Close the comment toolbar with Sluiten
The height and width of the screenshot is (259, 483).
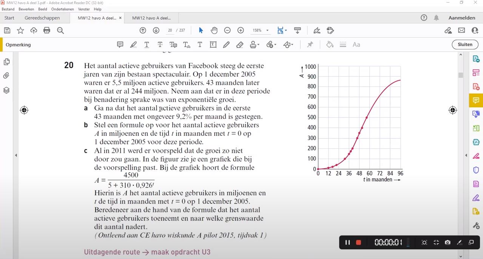pyautogui.click(x=465, y=45)
